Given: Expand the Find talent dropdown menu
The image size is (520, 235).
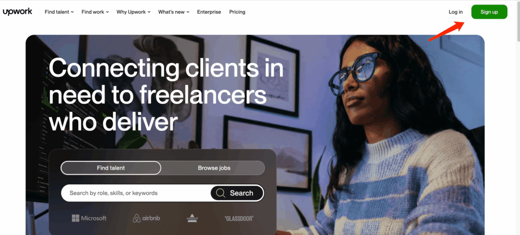Looking at the screenshot, I should (59, 12).
